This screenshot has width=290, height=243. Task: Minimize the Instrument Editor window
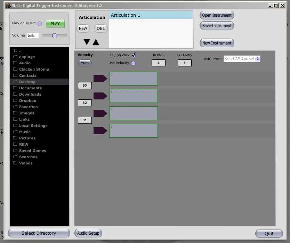click(270, 6)
